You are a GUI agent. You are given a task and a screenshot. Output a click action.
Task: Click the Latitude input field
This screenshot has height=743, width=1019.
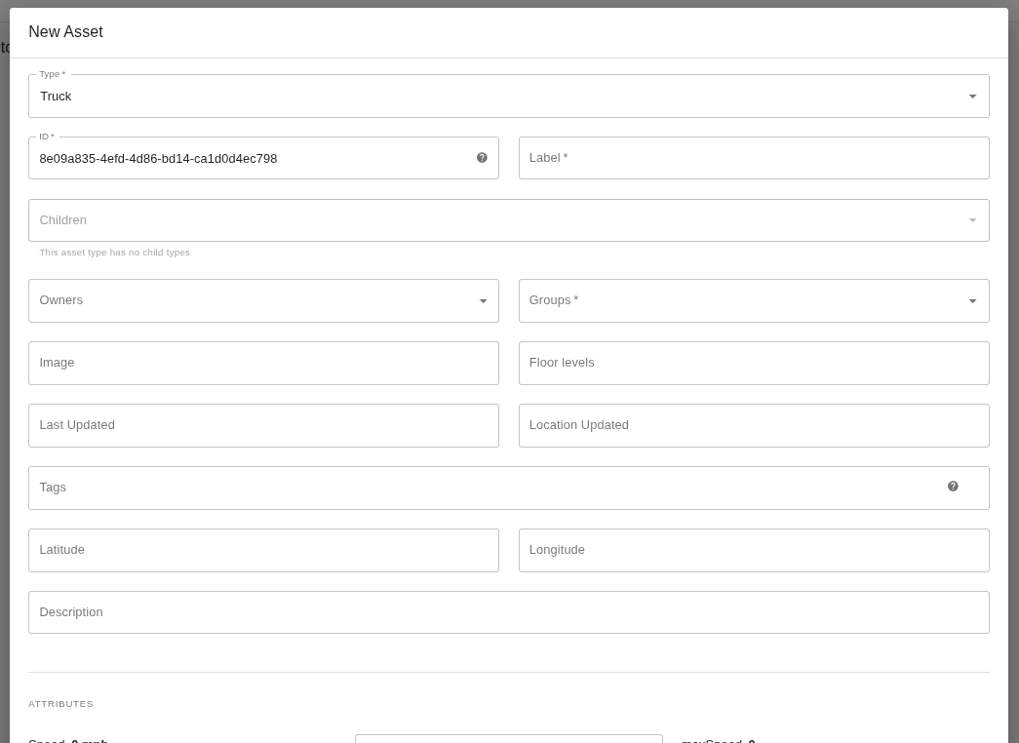[x=263, y=550]
